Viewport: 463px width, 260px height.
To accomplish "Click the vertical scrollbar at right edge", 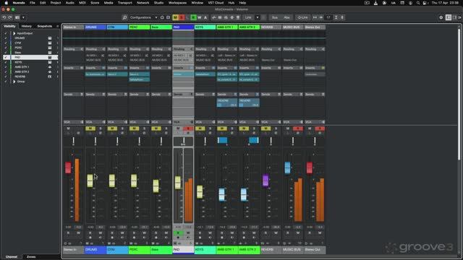I will (x=459, y=94).
